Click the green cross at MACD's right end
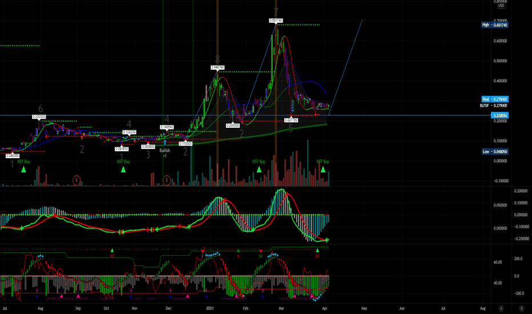 tap(327, 240)
